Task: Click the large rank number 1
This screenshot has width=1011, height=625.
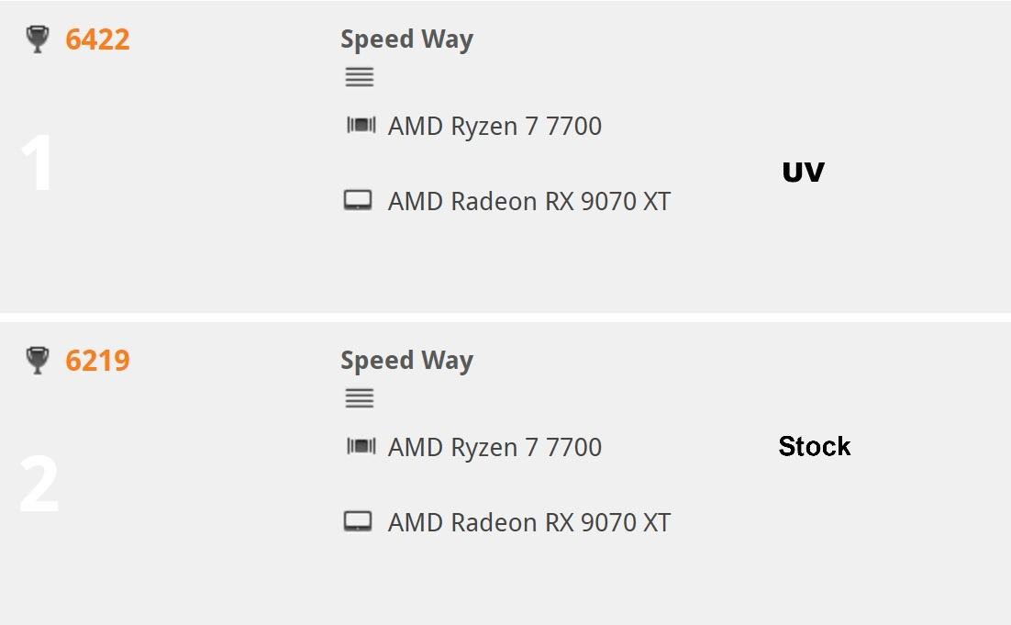Action: [38, 163]
